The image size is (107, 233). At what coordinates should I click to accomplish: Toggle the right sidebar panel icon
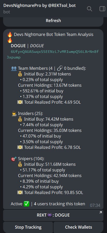click(x=102, y=9)
